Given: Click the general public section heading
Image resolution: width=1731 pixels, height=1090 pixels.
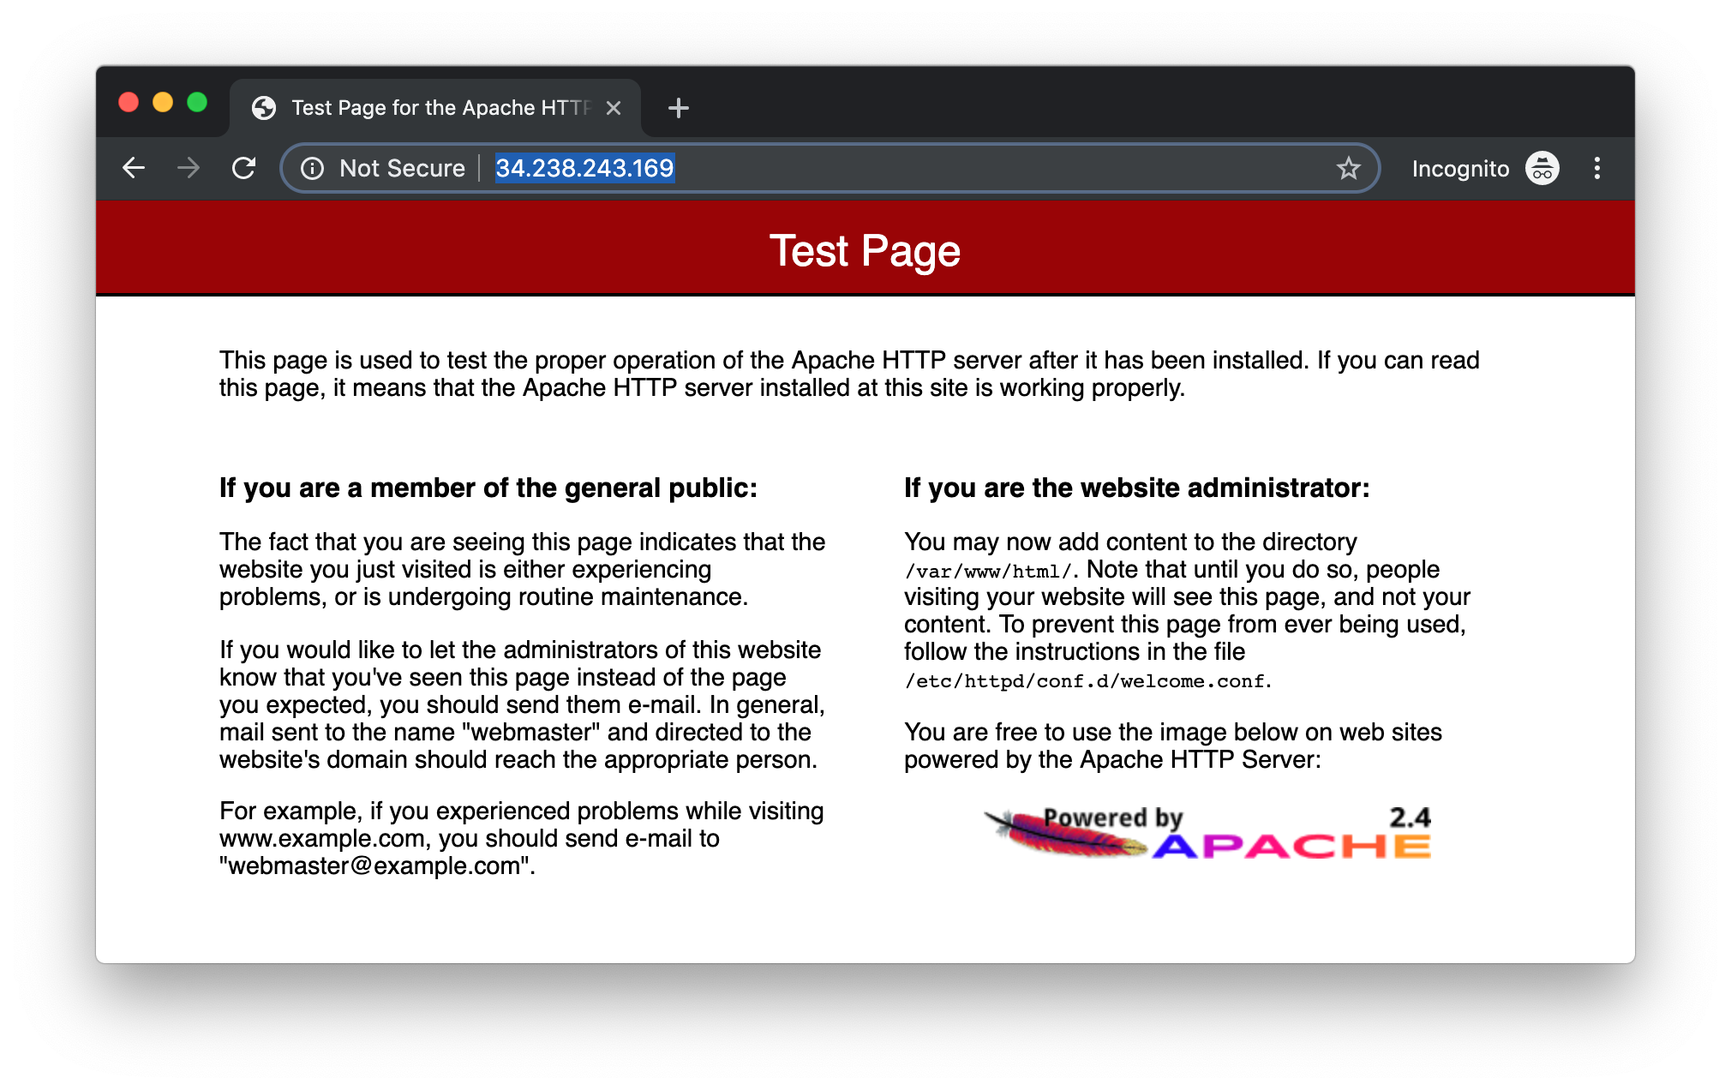Looking at the screenshot, I should (488, 488).
